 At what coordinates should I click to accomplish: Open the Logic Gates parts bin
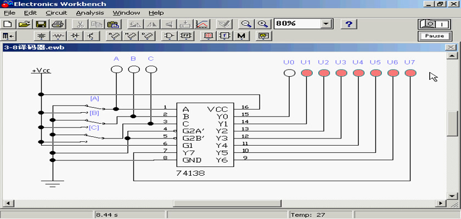(169, 36)
